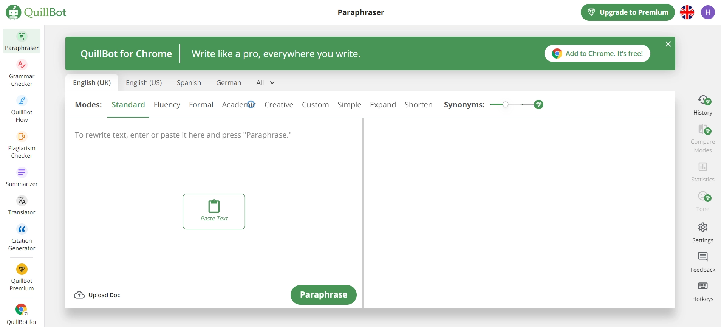This screenshot has width=721, height=327.
Task: Switch to English (US) tab
Action: 144,83
